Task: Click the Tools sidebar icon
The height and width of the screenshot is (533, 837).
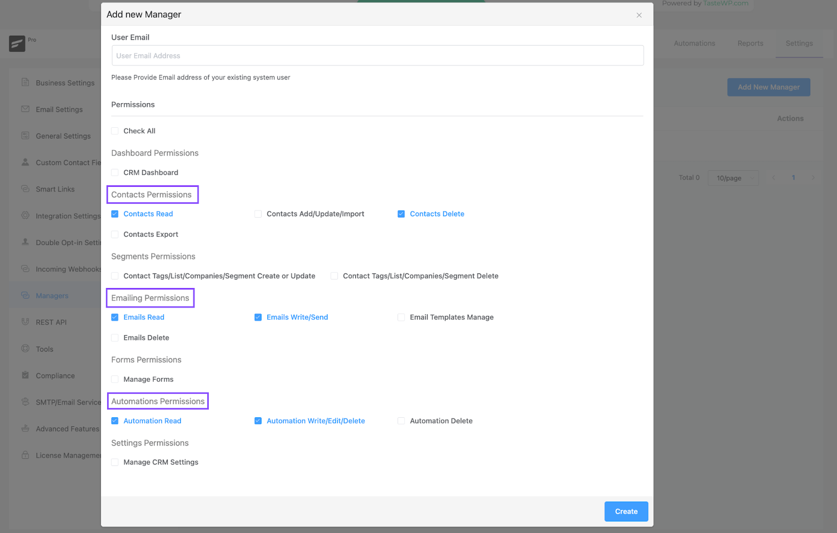Action: tap(25, 348)
